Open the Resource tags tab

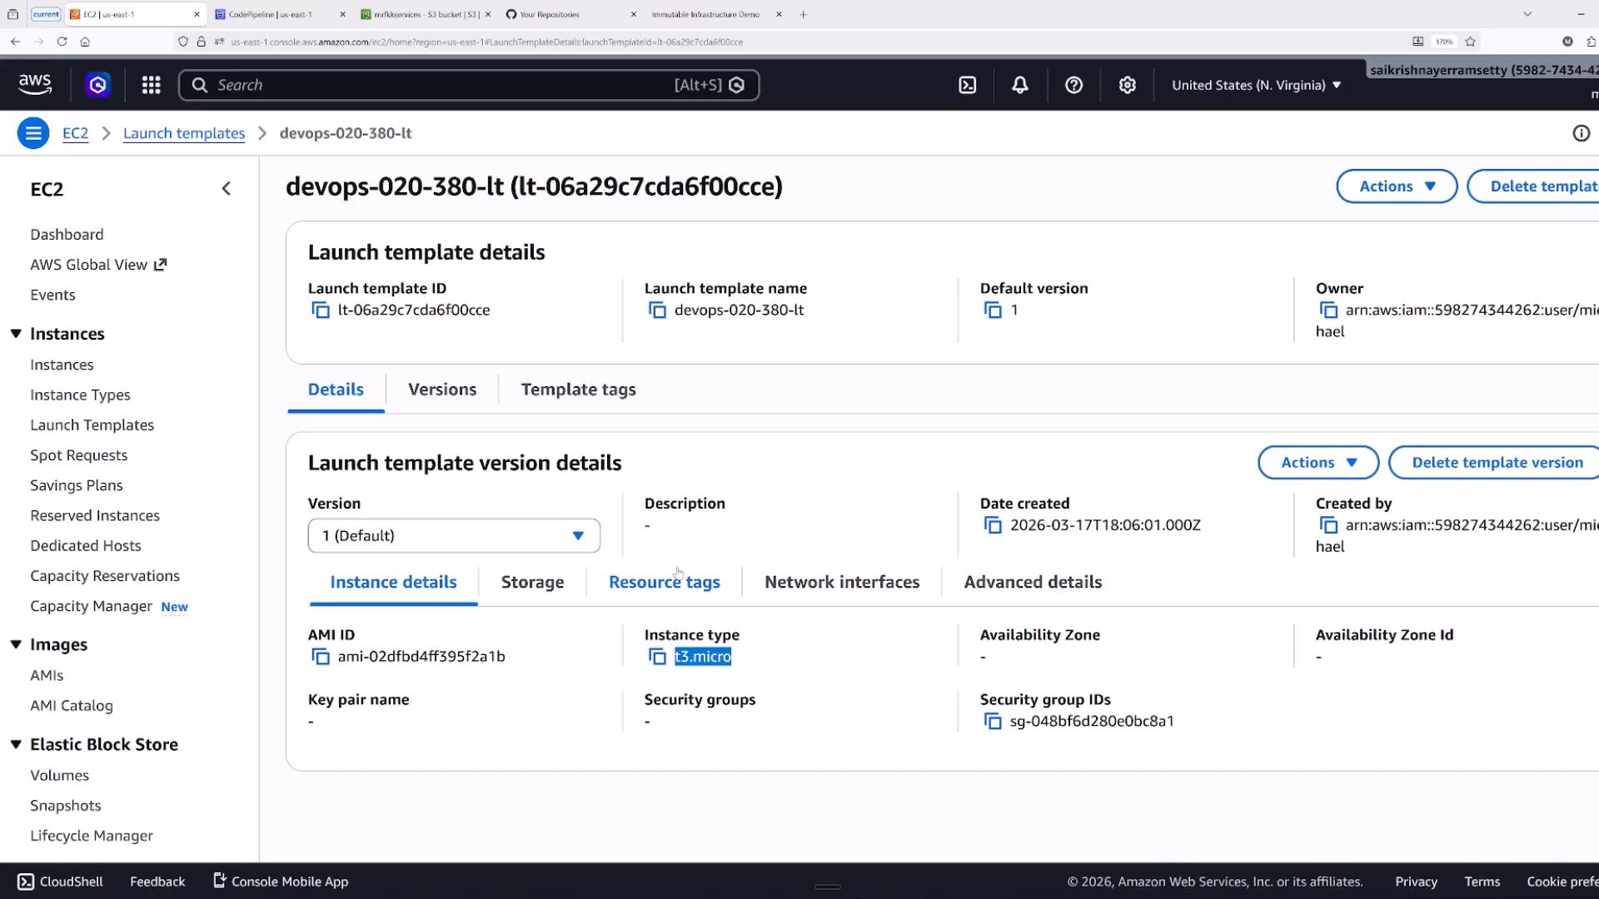(664, 583)
